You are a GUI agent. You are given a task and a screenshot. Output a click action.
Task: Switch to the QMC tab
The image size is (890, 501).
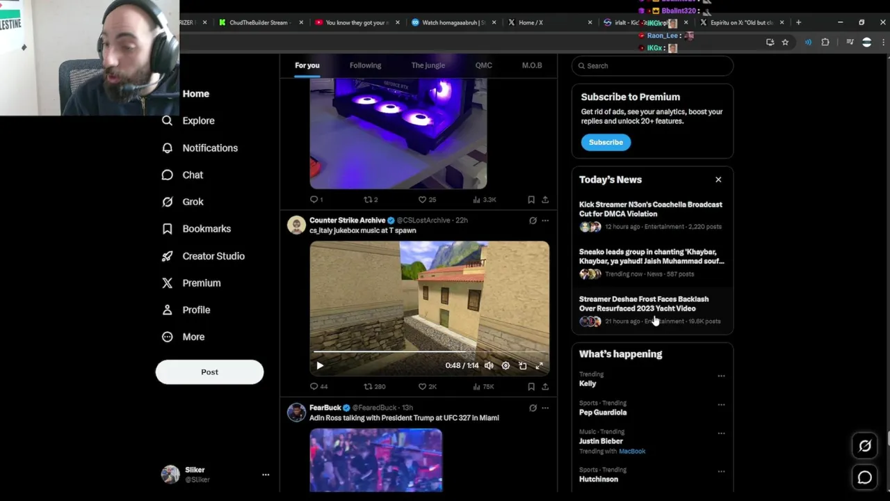click(483, 65)
